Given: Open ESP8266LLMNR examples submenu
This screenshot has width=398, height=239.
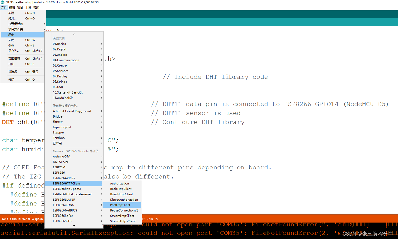Looking at the screenshot, I should 74,200.
